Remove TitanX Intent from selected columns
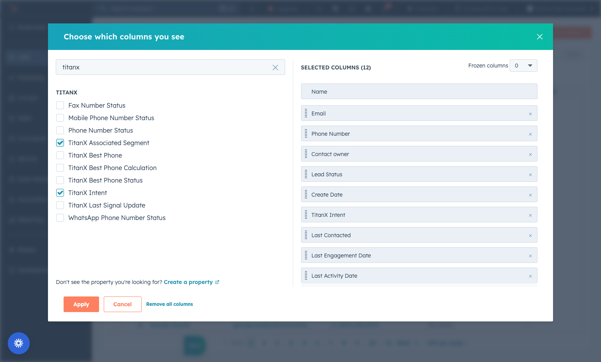 tap(530, 215)
